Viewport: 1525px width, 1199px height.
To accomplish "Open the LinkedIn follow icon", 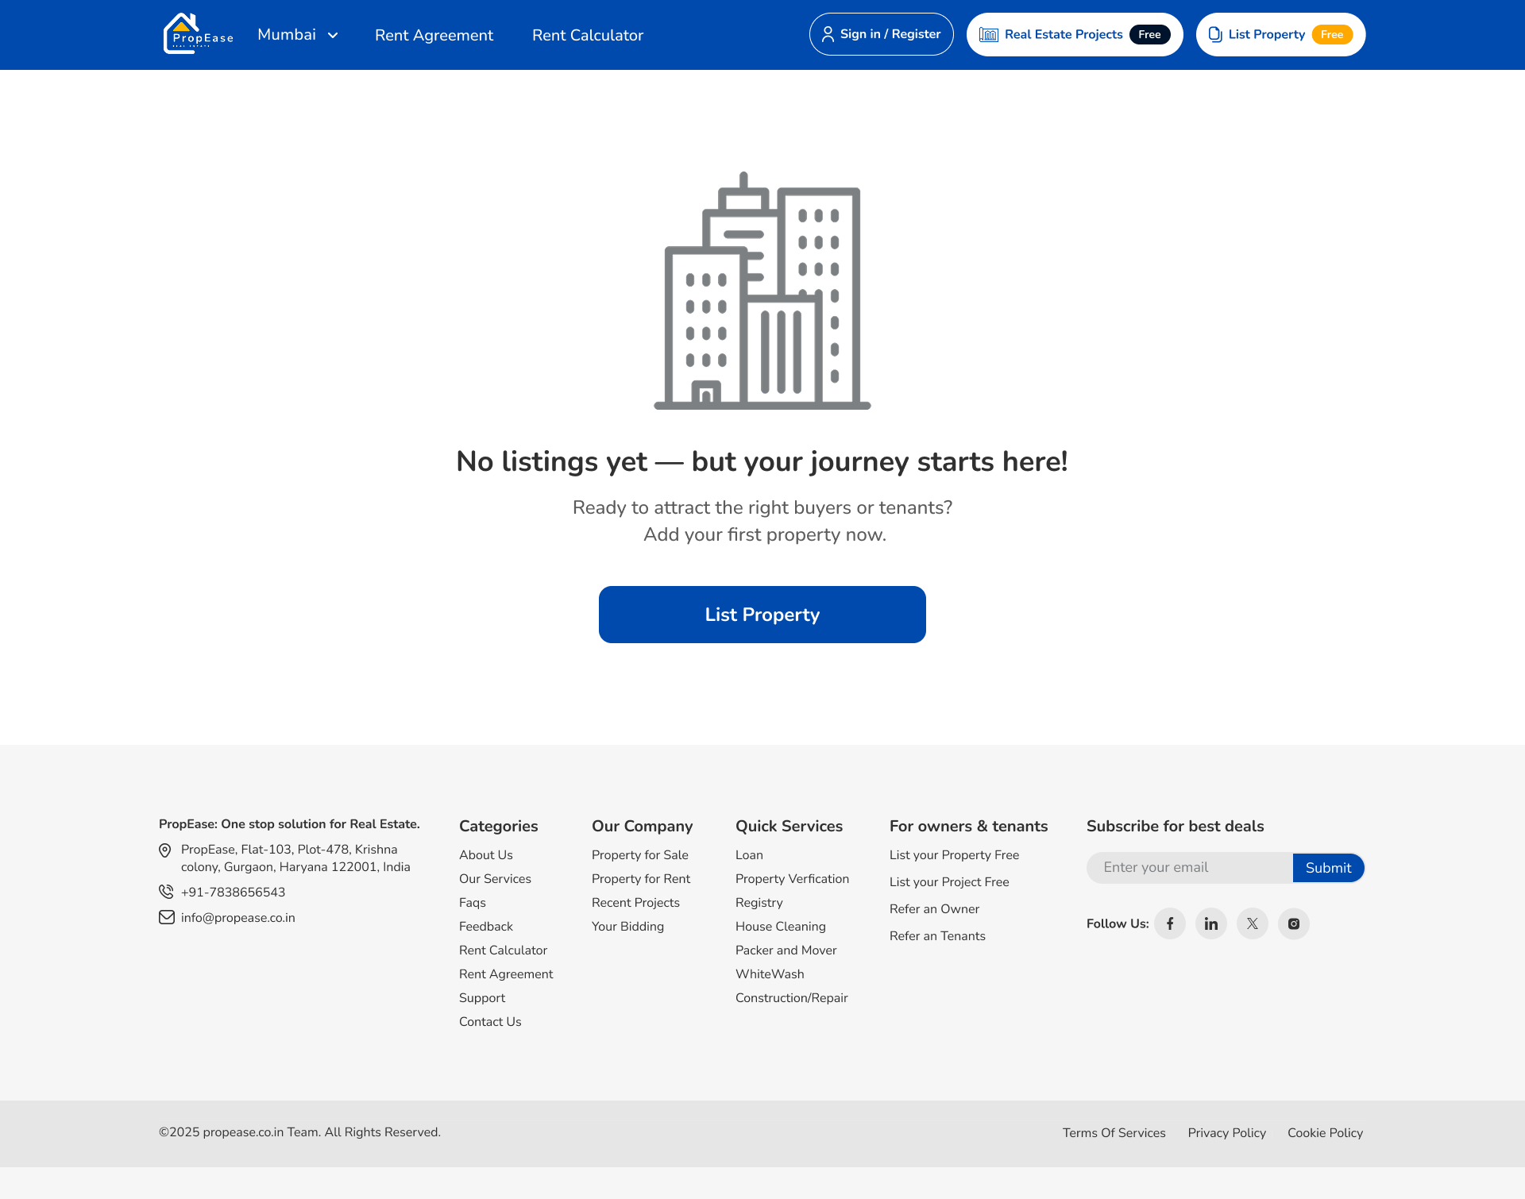I will coord(1211,923).
